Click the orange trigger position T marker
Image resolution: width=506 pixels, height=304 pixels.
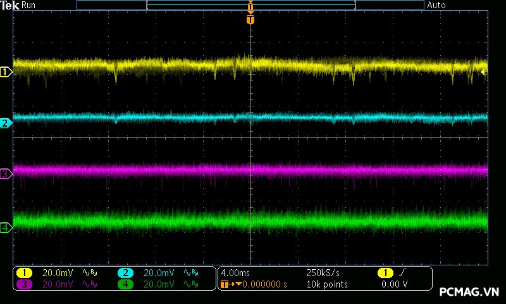[250, 20]
